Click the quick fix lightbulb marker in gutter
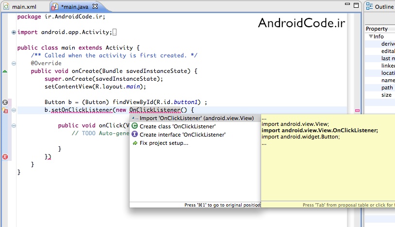 (5, 110)
